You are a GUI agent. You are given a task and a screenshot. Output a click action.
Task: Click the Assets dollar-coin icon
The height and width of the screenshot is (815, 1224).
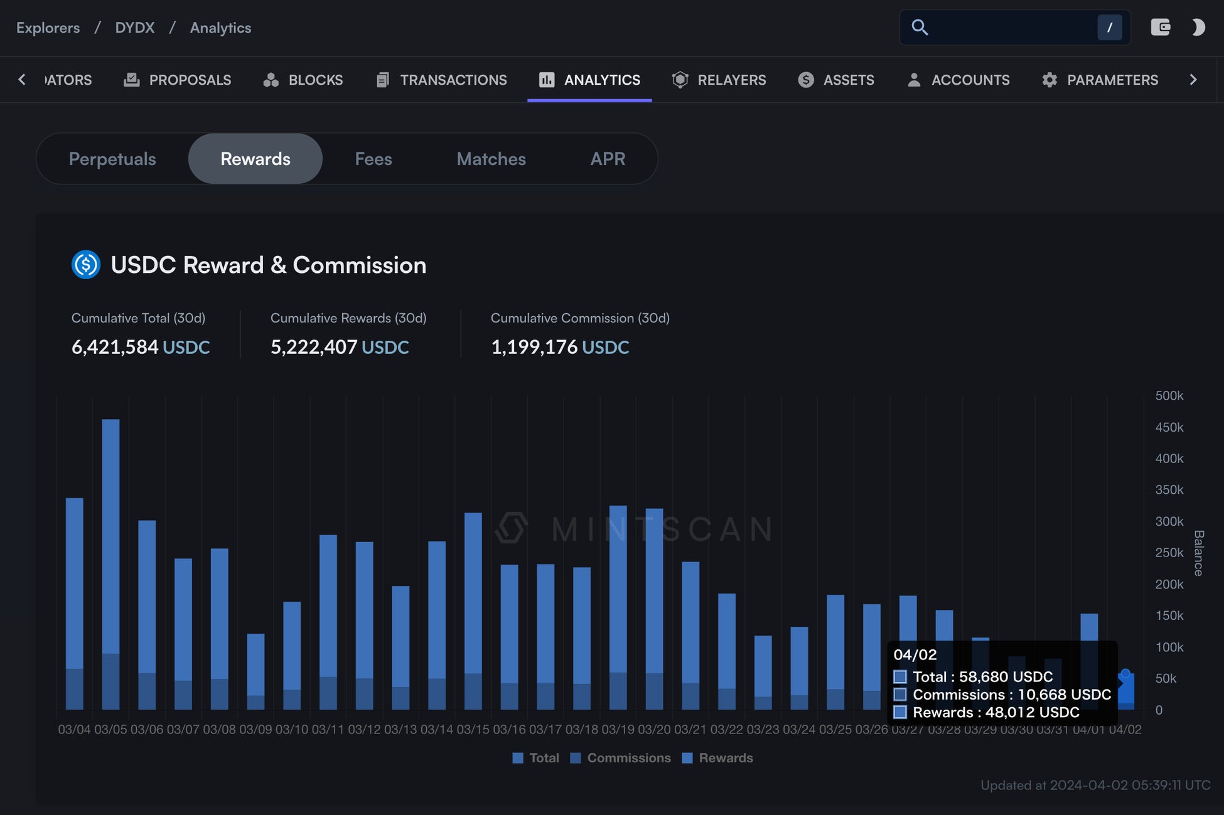click(806, 80)
